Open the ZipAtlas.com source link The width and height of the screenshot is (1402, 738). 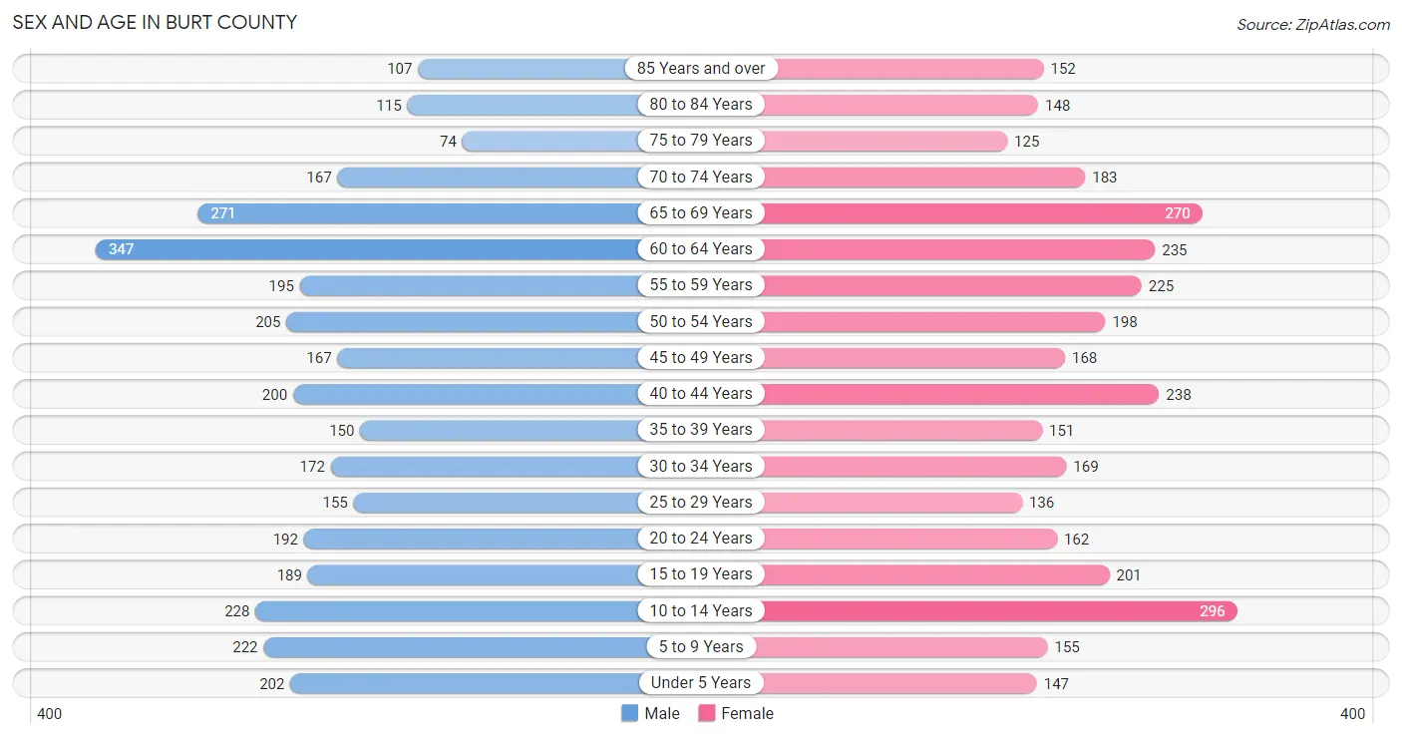point(1313,25)
